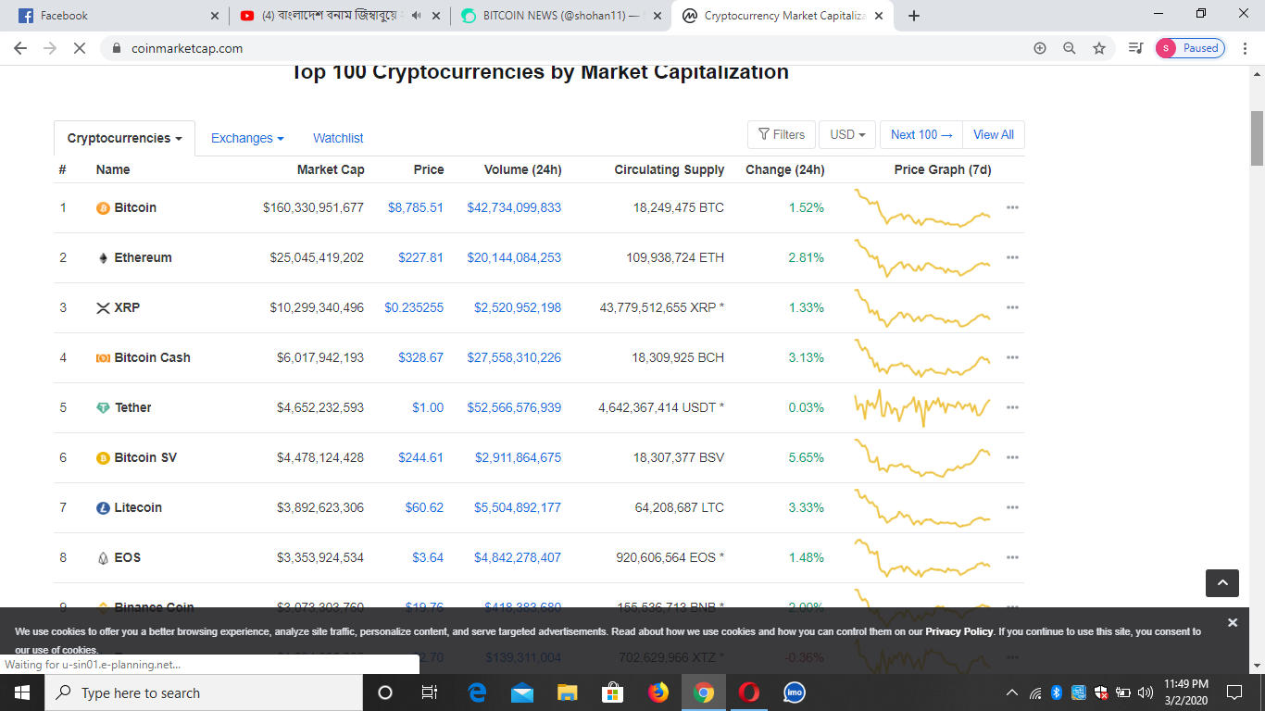Open the EOS row more-options menu
This screenshot has height=711, width=1265.
point(1012,558)
